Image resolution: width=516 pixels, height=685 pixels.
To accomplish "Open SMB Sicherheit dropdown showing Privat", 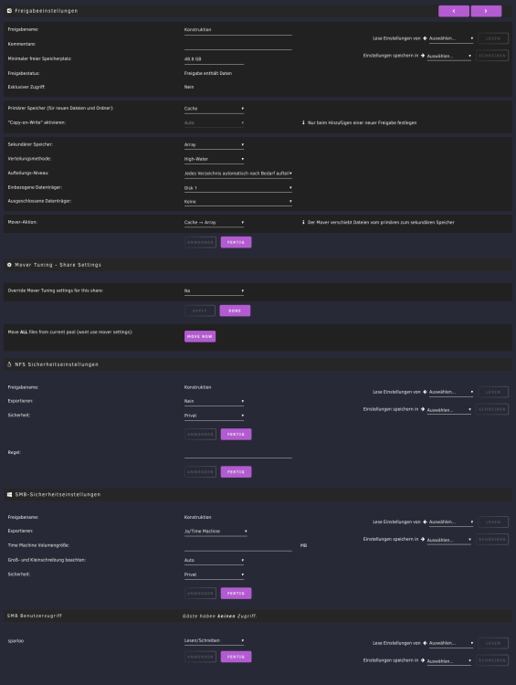I will point(214,574).
